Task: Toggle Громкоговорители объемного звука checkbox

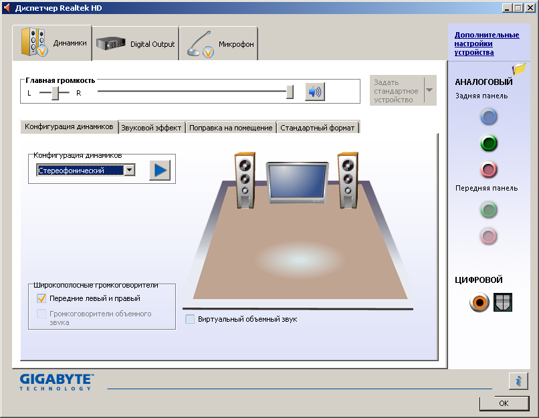Action: coord(41,314)
